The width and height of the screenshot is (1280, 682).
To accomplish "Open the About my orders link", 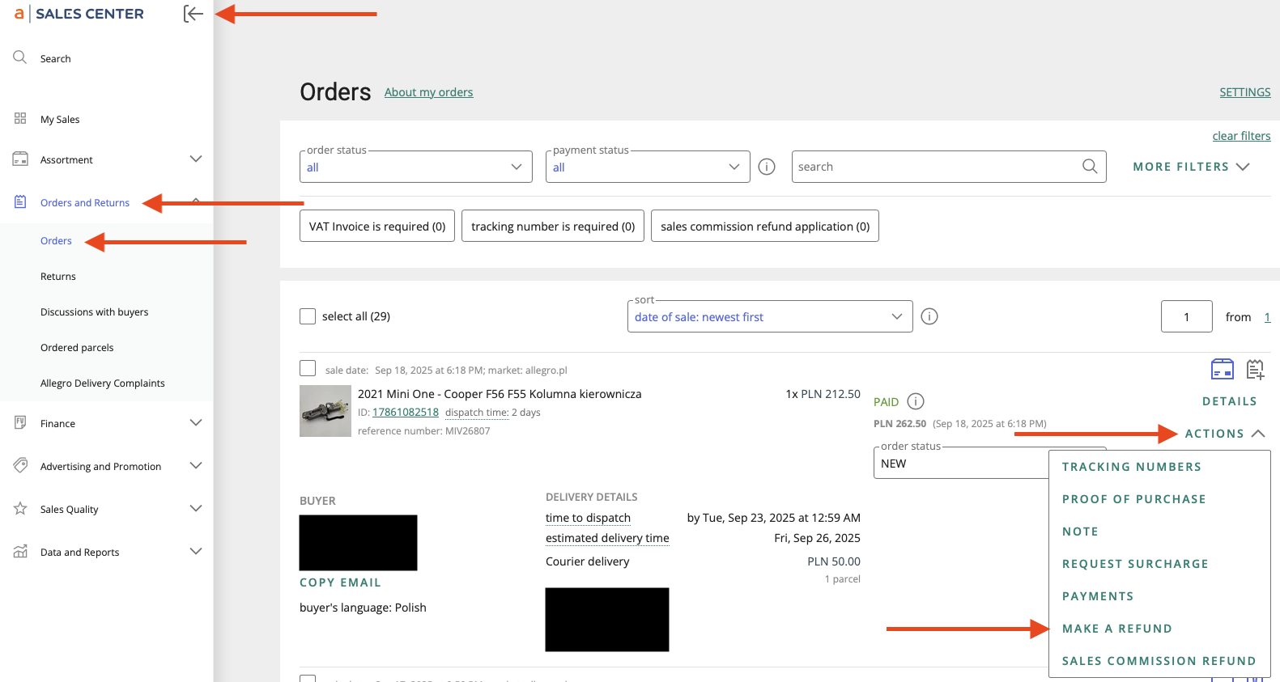I will coord(428,92).
